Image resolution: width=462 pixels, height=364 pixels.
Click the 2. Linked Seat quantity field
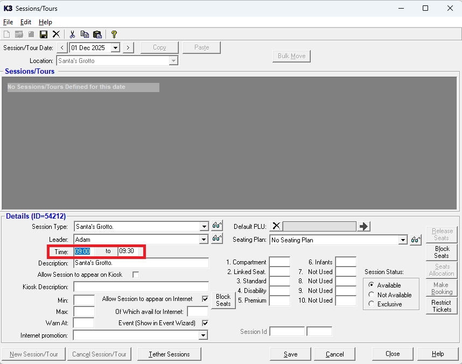[279, 271]
